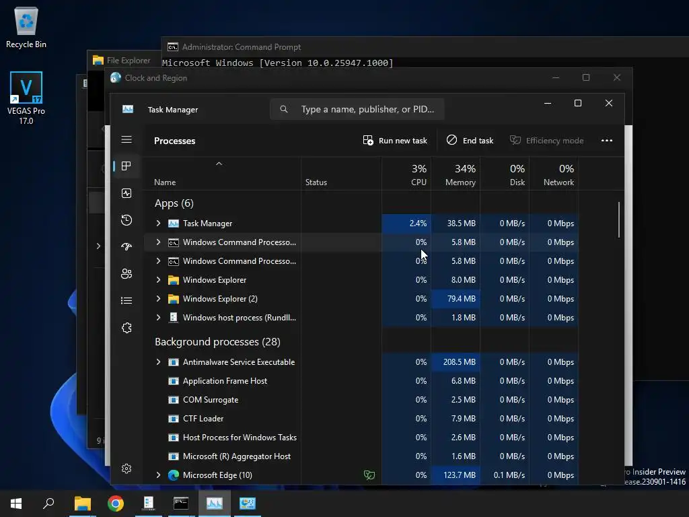Launch Google Chrome from the taskbar
The height and width of the screenshot is (517, 689).
click(x=116, y=504)
